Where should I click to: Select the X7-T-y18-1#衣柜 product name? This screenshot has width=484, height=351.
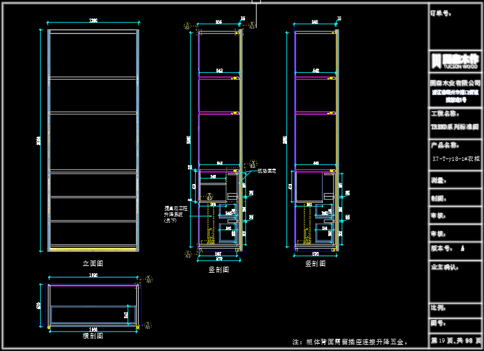455,158
